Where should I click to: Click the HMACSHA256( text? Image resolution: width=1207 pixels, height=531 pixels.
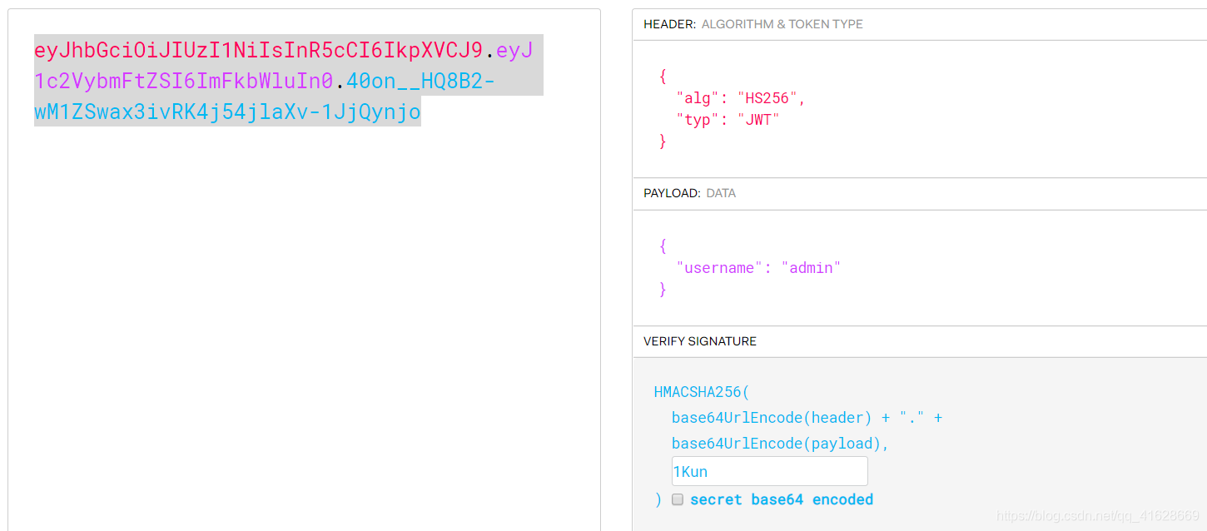click(x=702, y=392)
